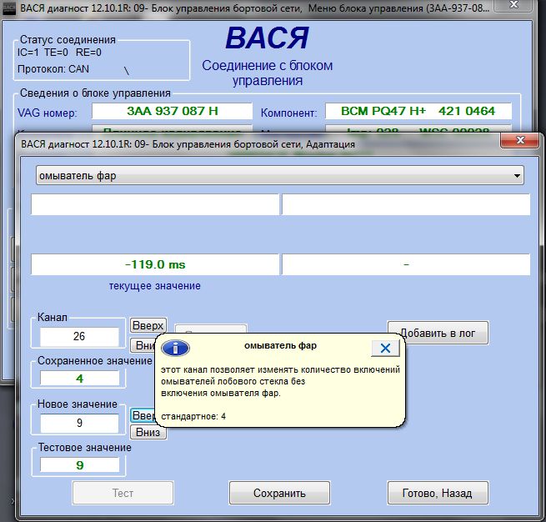
Task: Click the -119.0 ms current value field
Action: (x=155, y=264)
